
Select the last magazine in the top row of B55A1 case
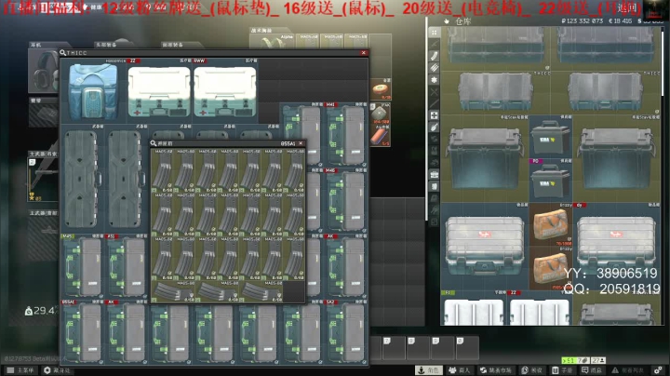(294, 170)
